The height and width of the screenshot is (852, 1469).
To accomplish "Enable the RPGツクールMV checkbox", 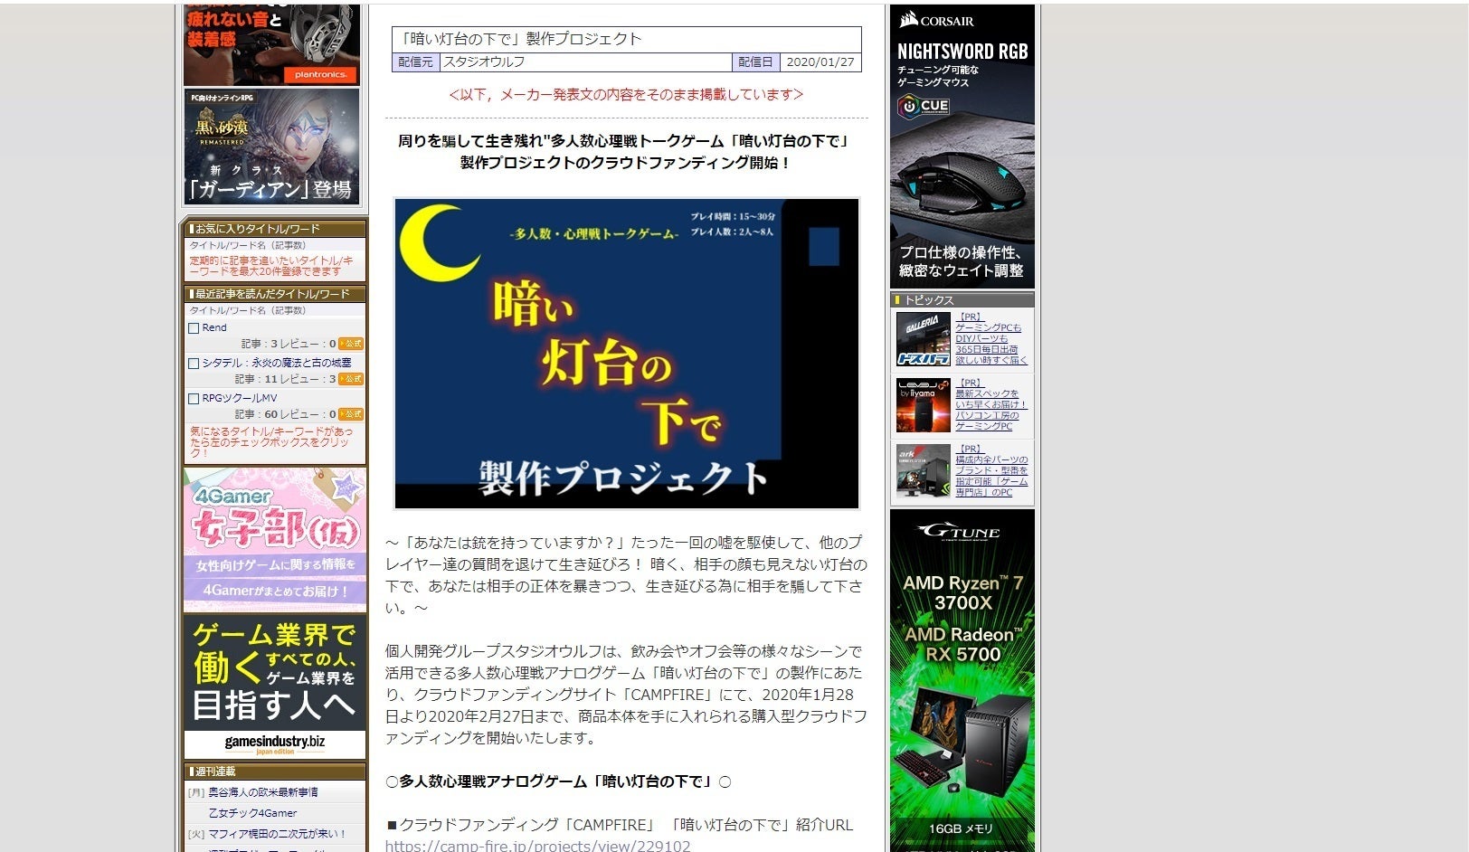I will [194, 399].
